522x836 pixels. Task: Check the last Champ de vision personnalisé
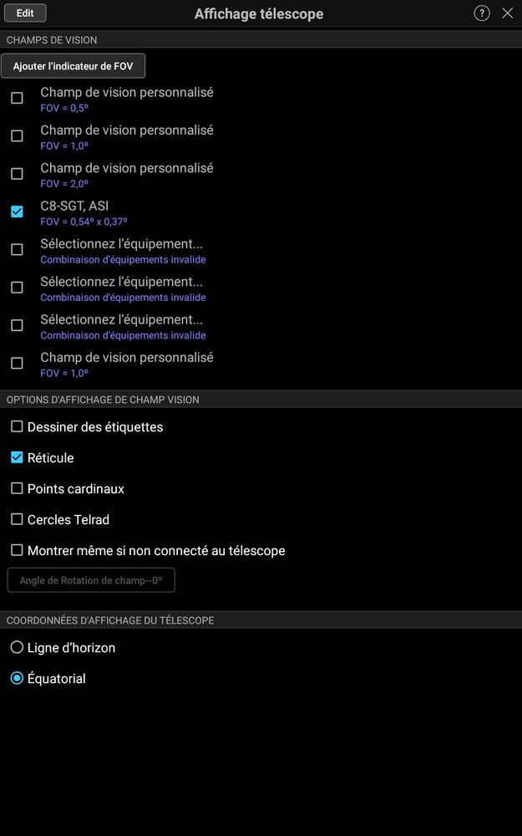point(16,363)
